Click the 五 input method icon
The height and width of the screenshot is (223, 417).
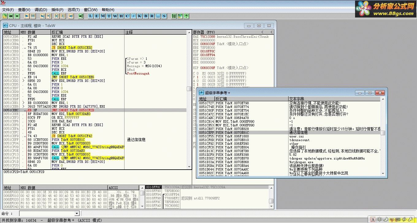[x=373, y=219]
